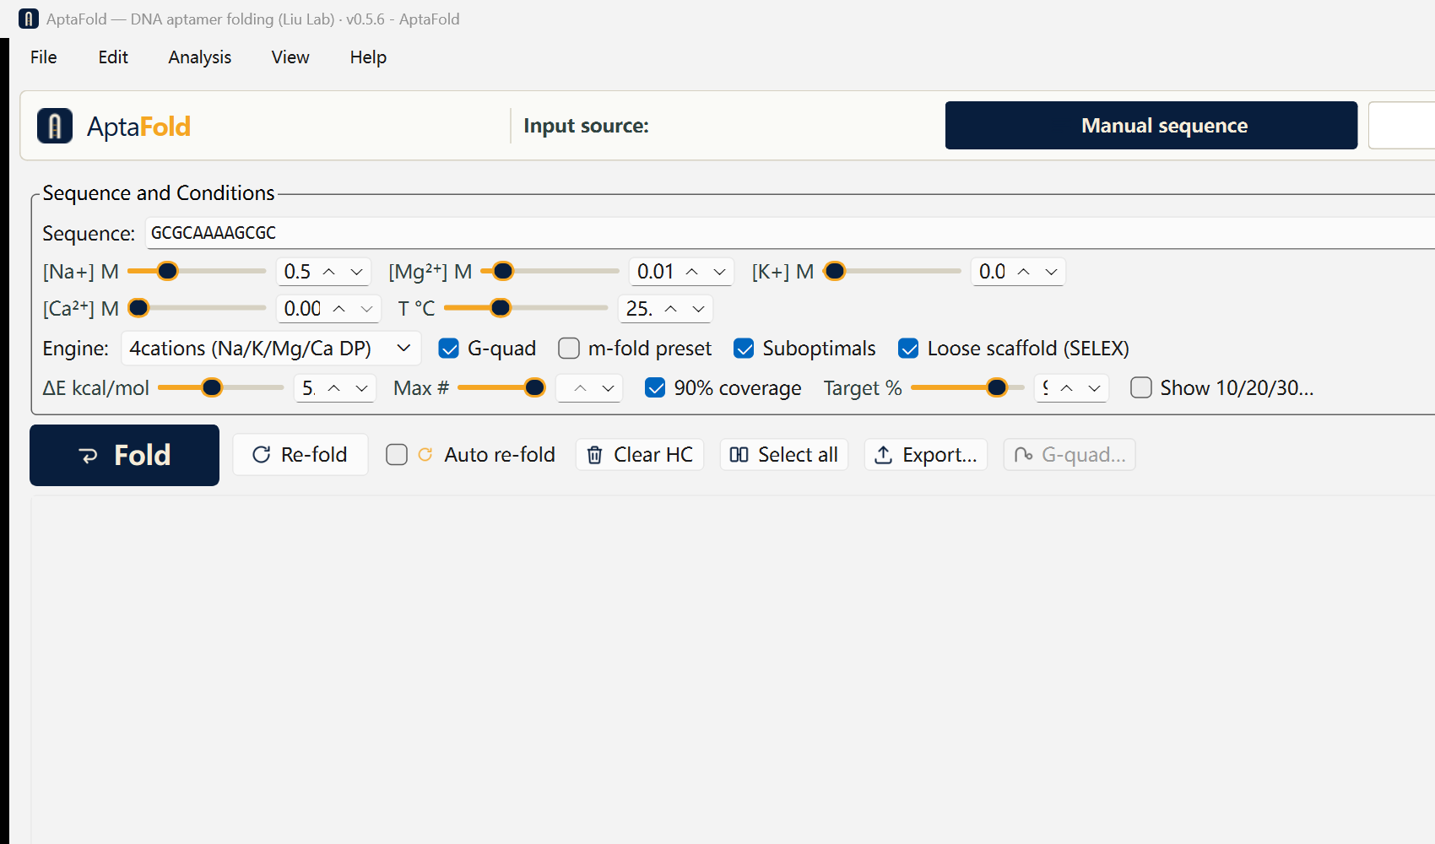Disable the G-quad checkbox

[449, 349]
